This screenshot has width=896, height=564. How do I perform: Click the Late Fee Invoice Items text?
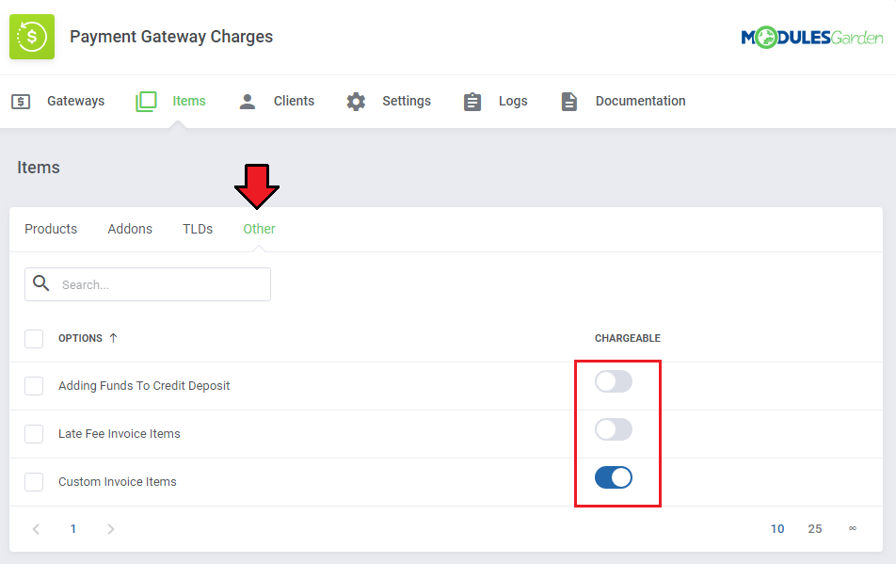(119, 434)
